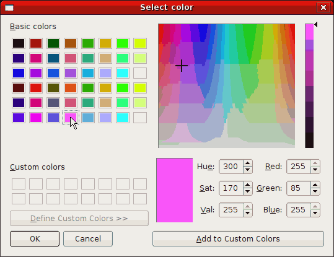Add current color to Custom Colors

point(238,238)
